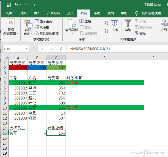The width and height of the screenshot is (168, 157).
Task: Select the blue cell containing 698
Action: point(37,68)
